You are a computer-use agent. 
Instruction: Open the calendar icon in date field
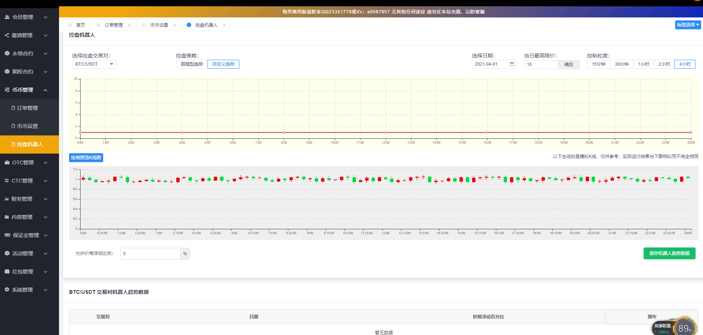[512, 64]
